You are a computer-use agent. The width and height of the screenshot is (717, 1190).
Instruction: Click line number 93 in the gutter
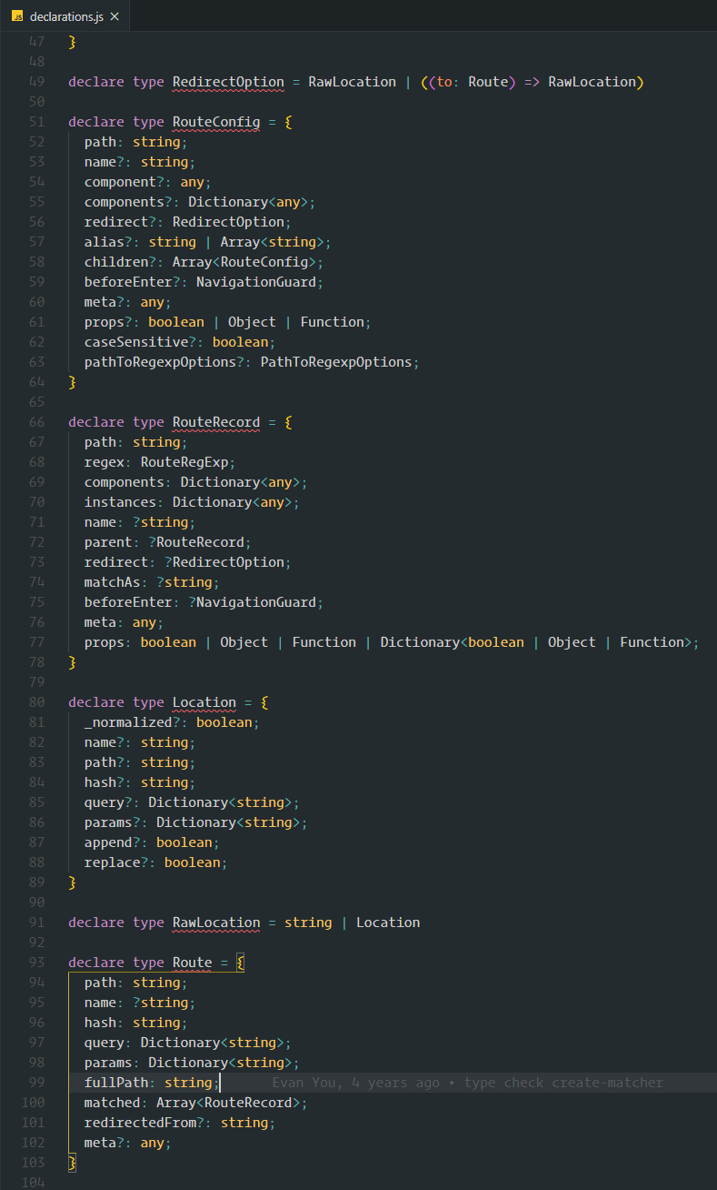tap(36, 963)
